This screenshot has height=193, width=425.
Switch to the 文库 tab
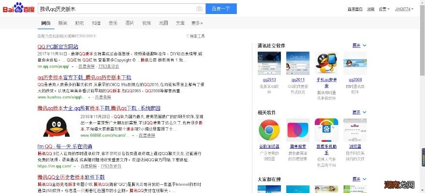pyautogui.click(x=180, y=23)
